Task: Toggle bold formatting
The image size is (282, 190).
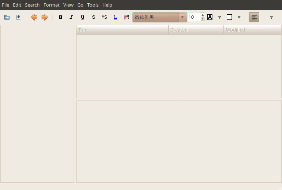Action: [61, 17]
